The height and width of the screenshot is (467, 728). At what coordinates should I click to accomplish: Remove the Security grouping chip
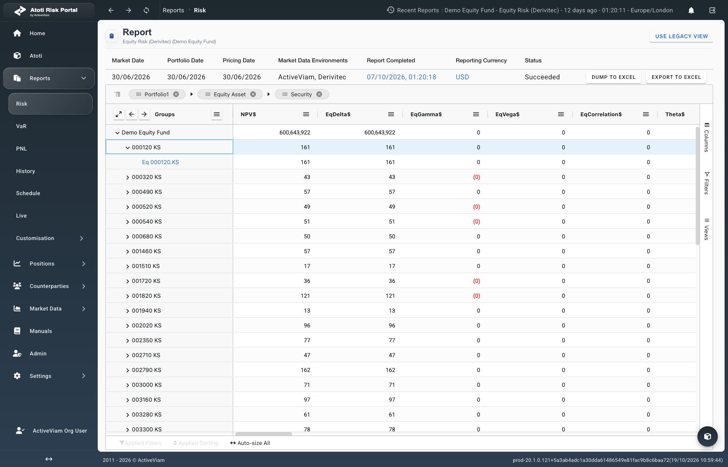pyautogui.click(x=319, y=94)
